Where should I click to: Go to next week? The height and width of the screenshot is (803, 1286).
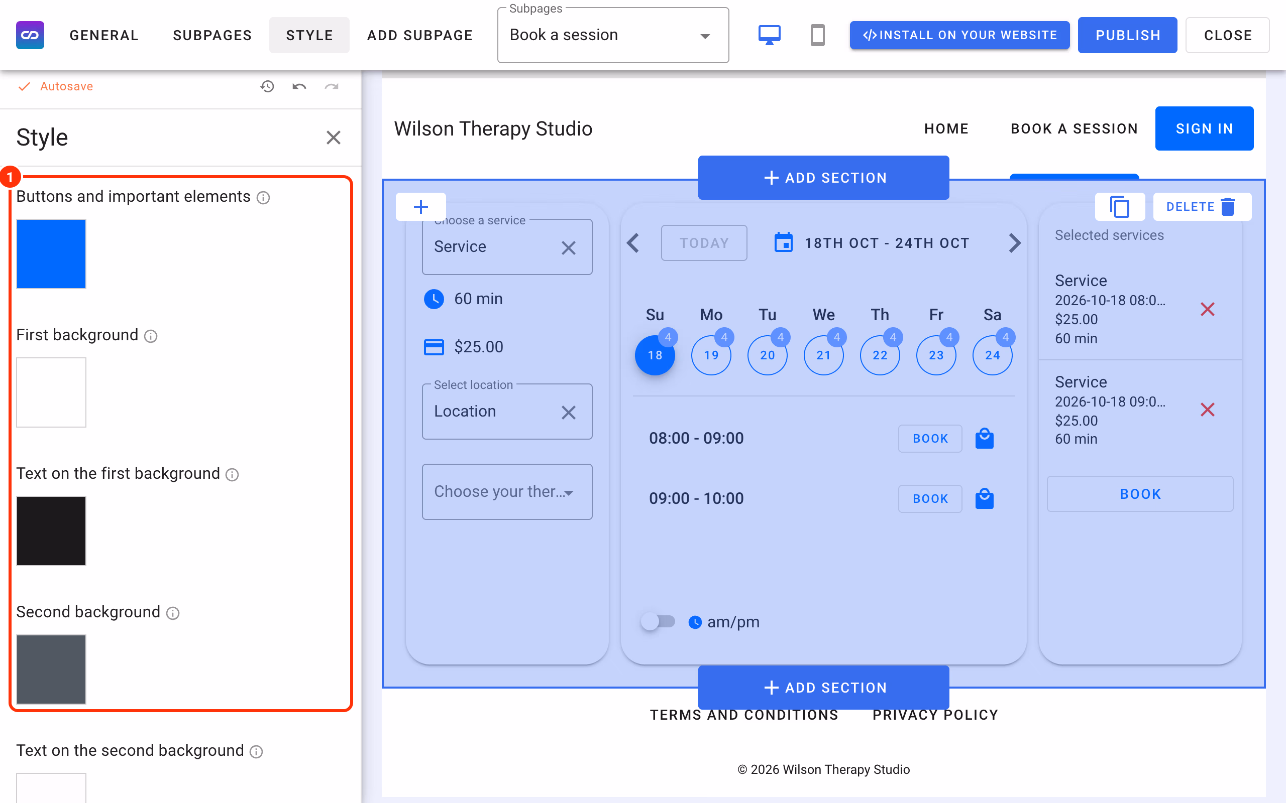[x=1014, y=243]
